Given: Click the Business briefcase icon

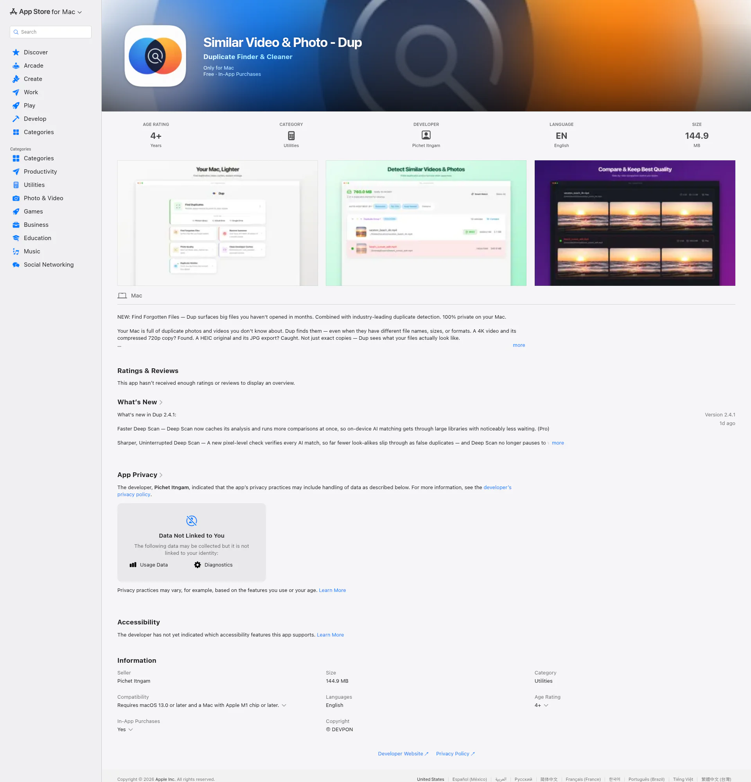Looking at the screenshot, I should click(x=16, y=224).
